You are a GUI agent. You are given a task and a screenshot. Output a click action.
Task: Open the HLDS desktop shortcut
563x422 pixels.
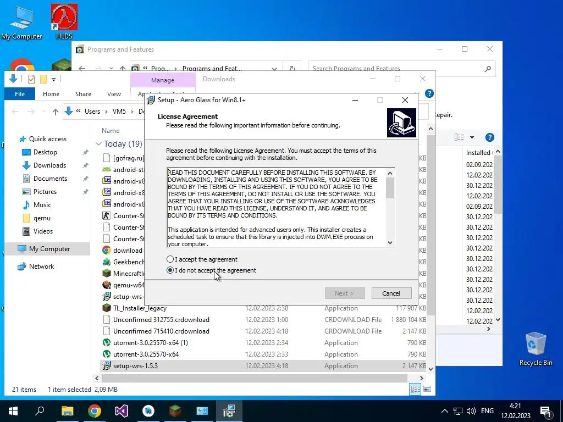coord(64,21)
